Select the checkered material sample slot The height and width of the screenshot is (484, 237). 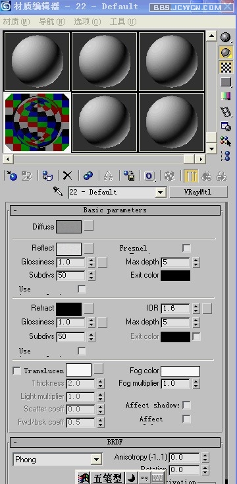pyautogui.click(x=38, y=122)
